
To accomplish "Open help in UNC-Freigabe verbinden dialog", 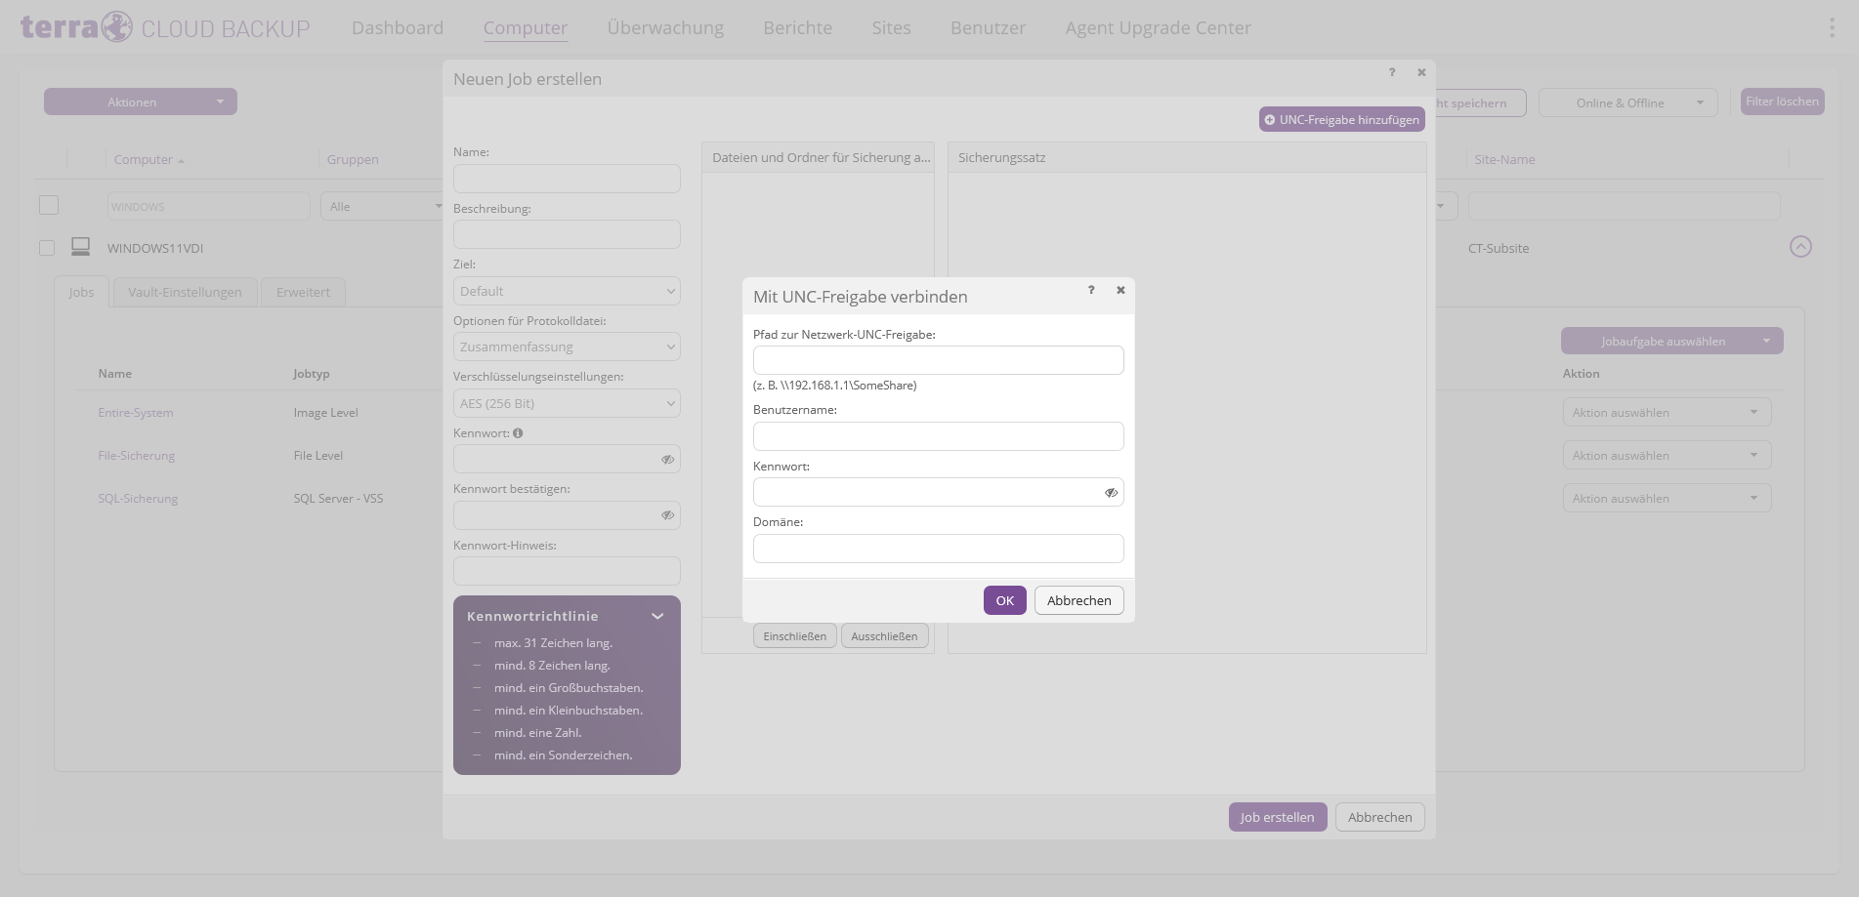I will click(x=1091, y=290).
